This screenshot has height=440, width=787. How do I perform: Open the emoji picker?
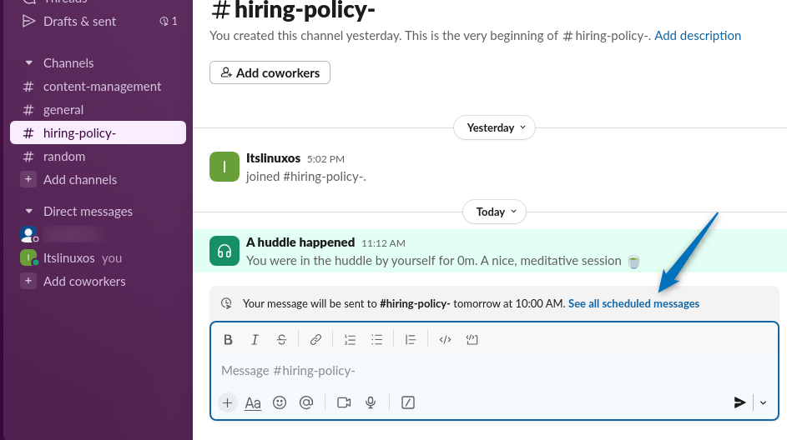[280, 402]
